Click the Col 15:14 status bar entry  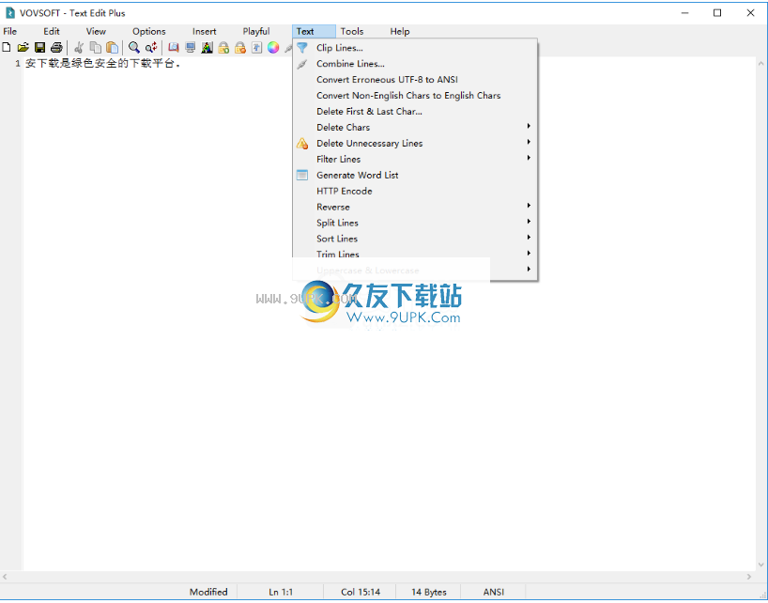pos(361,593)
